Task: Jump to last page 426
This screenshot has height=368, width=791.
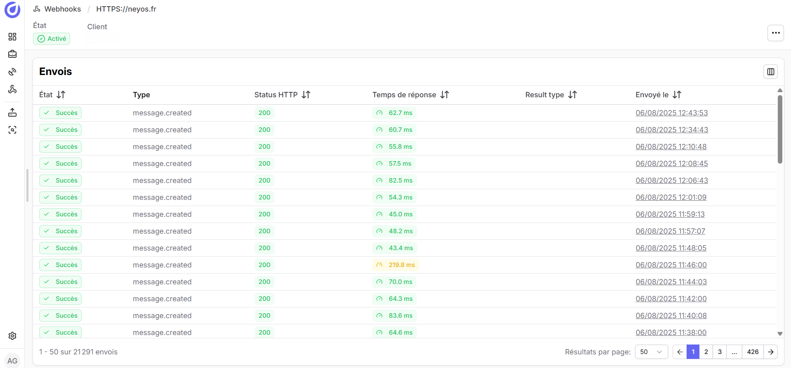Action: pos(753,352)
